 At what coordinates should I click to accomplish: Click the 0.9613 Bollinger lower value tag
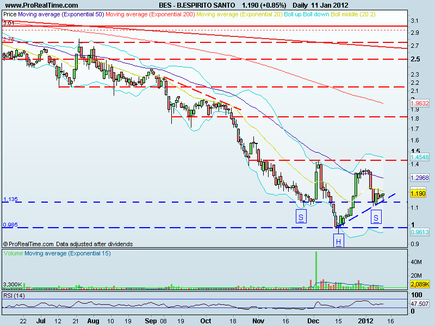420,232
